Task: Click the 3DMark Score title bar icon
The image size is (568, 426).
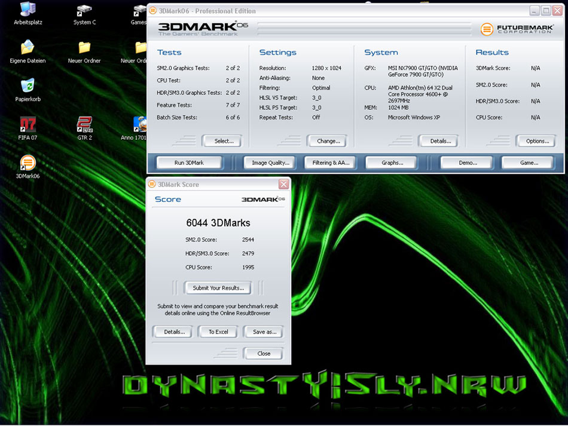Action: pyautogui.click(x=152, y=184)
